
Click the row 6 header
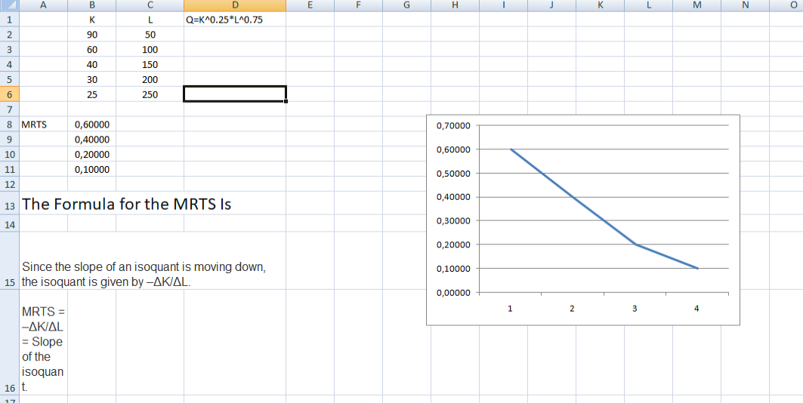(x=10, y=94)
